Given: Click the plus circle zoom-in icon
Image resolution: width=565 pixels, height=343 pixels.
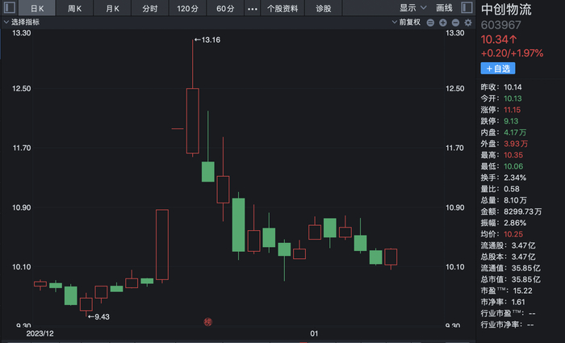Looking at the screenshot, I should pos(442,23).
